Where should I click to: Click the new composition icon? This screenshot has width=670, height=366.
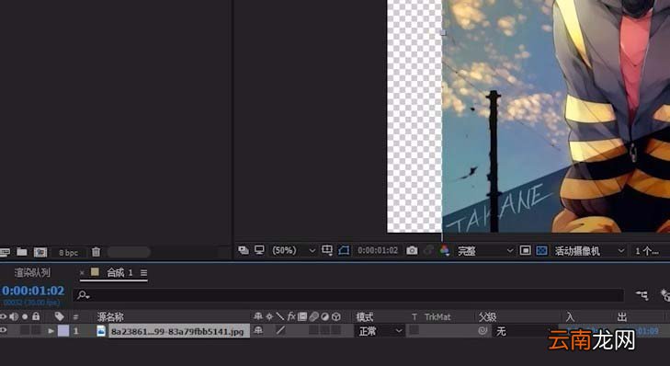click(40, 252)
